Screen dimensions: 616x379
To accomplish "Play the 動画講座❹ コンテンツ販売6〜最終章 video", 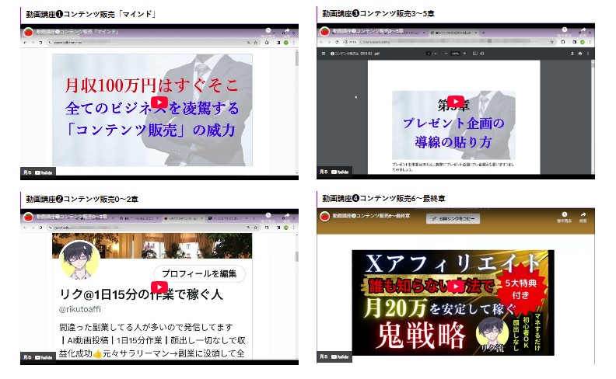I will (456, 287).
